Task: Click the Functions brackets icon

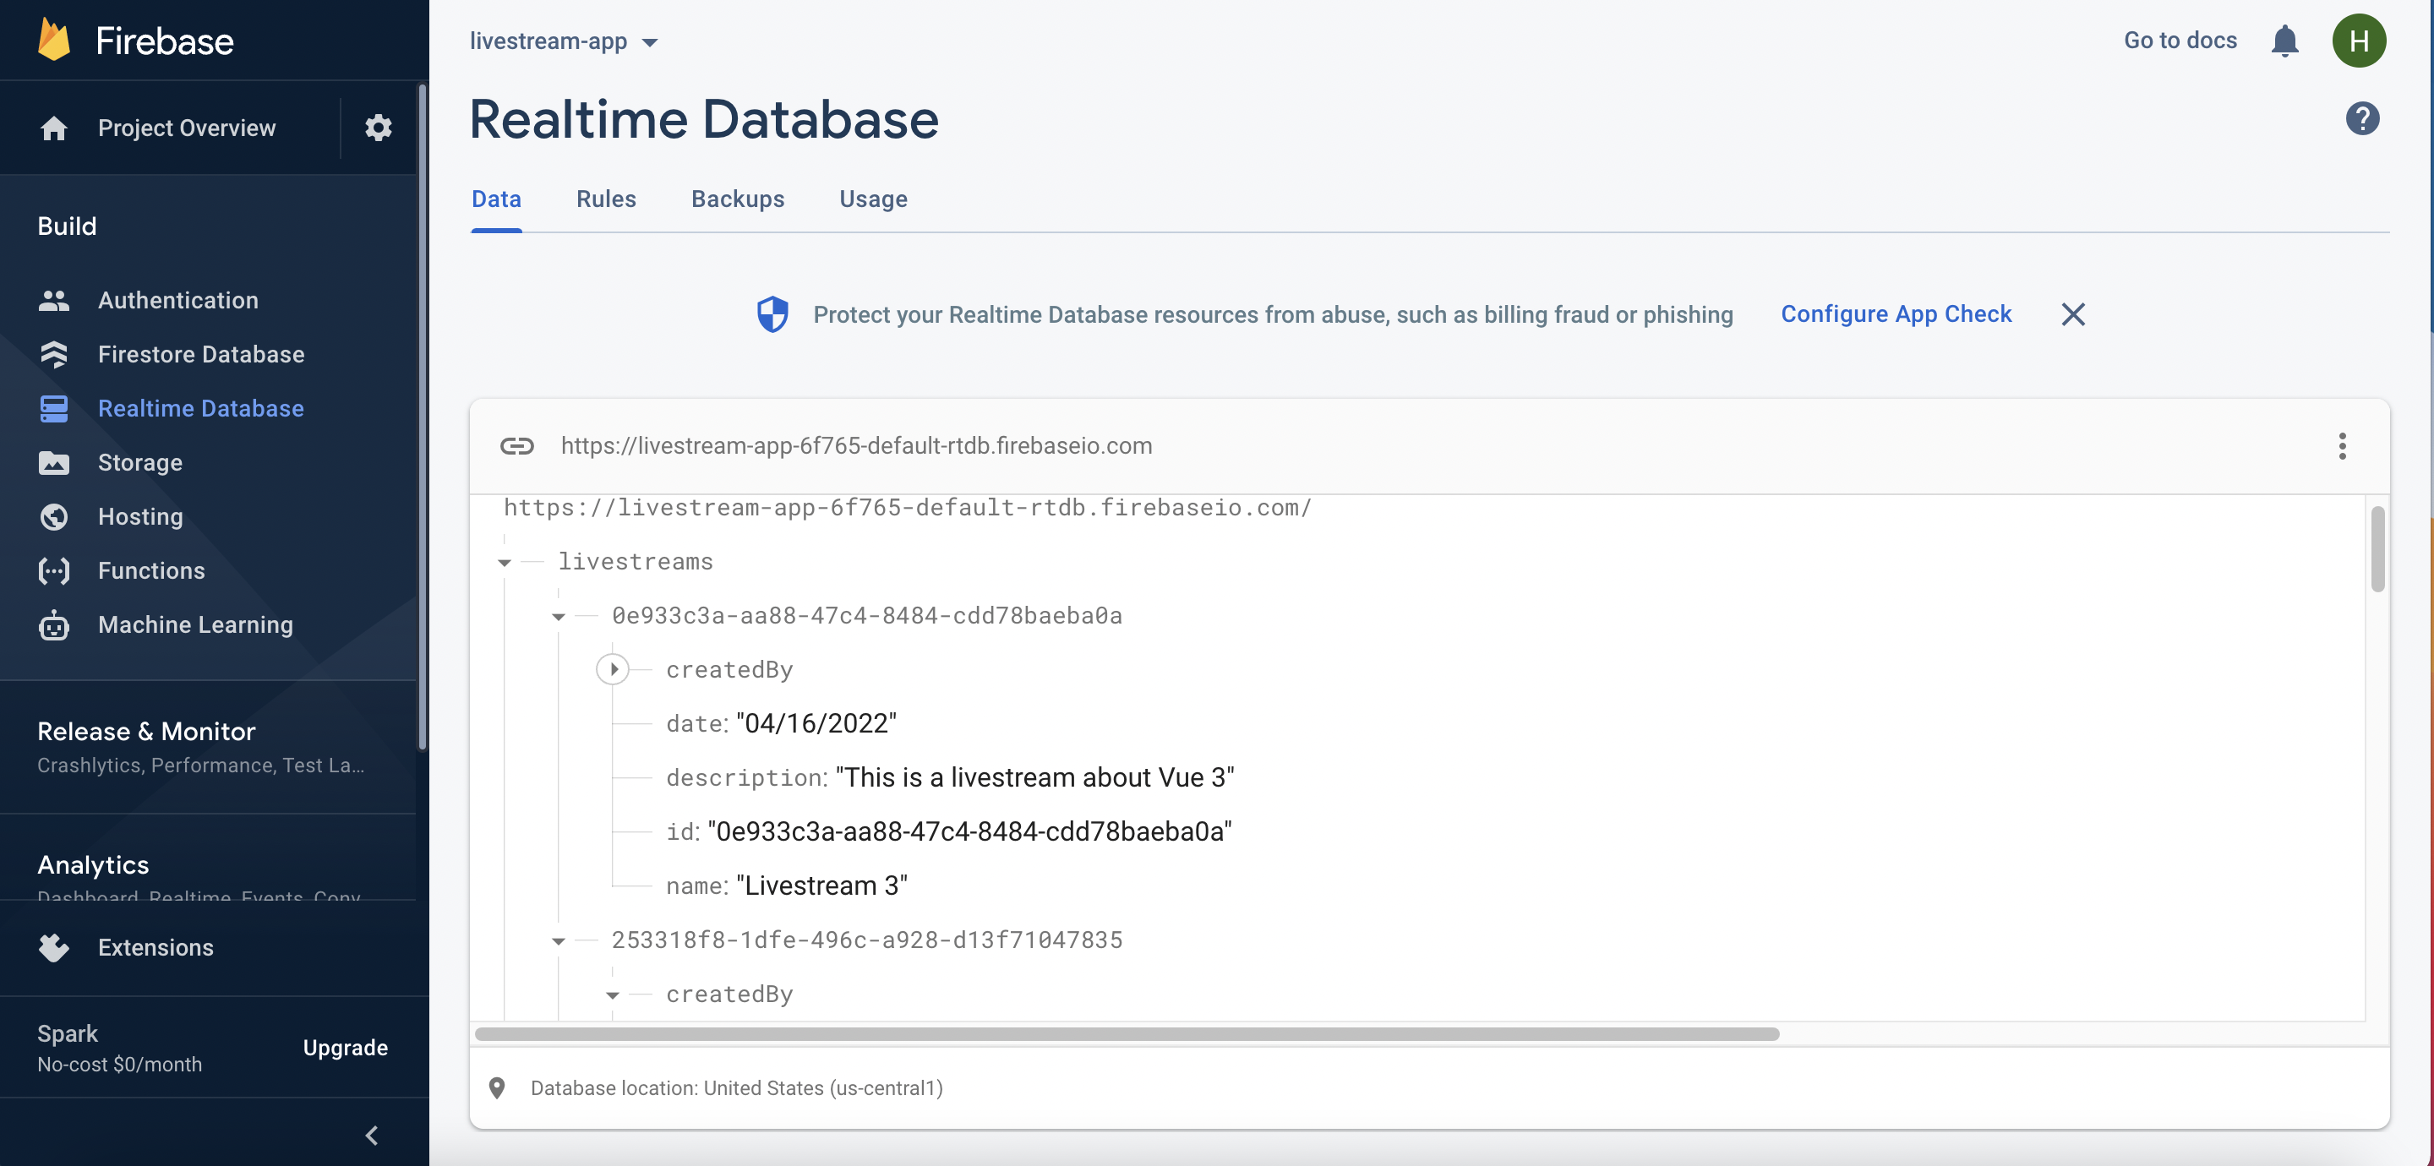Action: pos(54,570)
